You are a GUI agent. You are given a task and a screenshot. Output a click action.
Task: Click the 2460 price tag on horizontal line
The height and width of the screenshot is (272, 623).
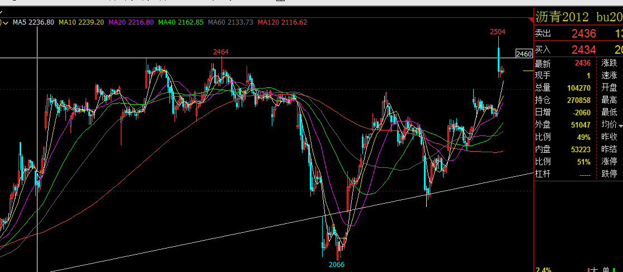coord(523,54)
